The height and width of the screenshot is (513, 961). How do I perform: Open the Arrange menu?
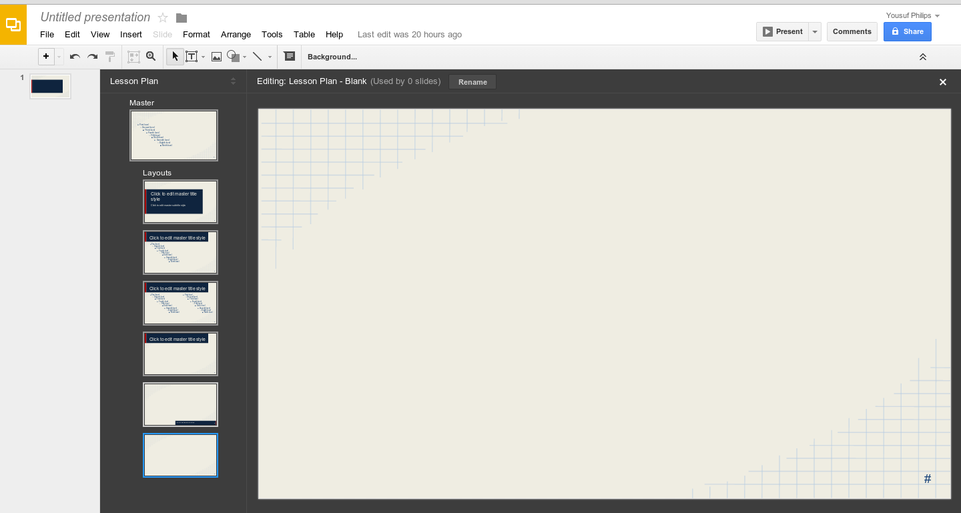(x=236, y=34)
